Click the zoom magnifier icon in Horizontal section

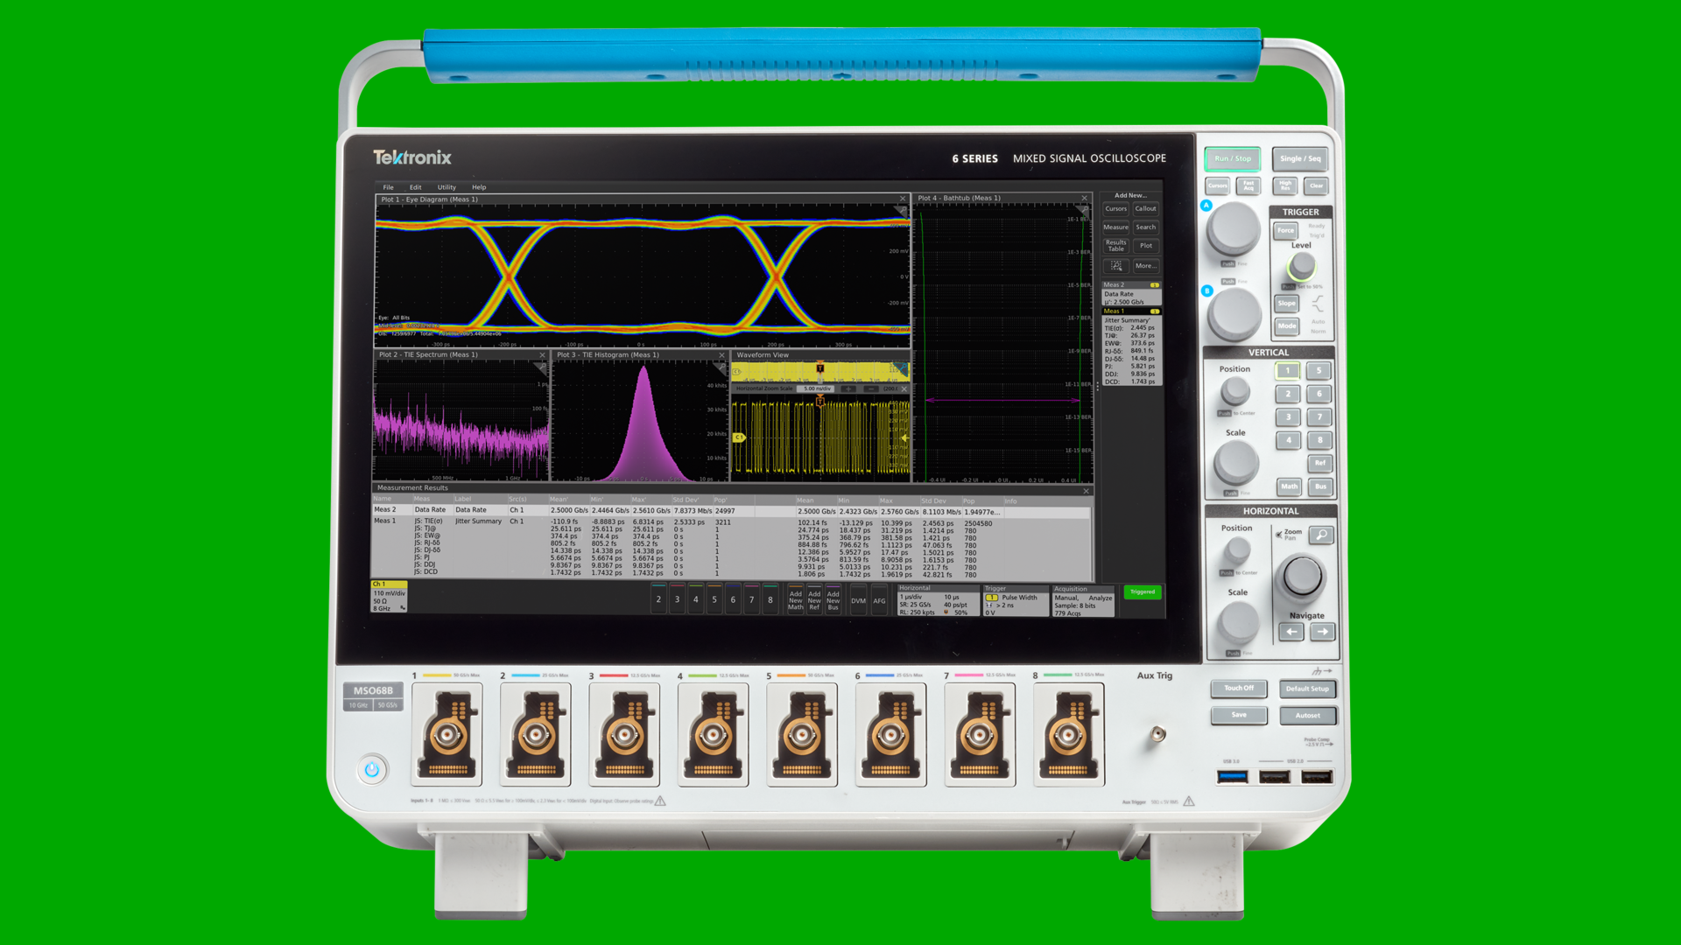tap(1321, 535)
